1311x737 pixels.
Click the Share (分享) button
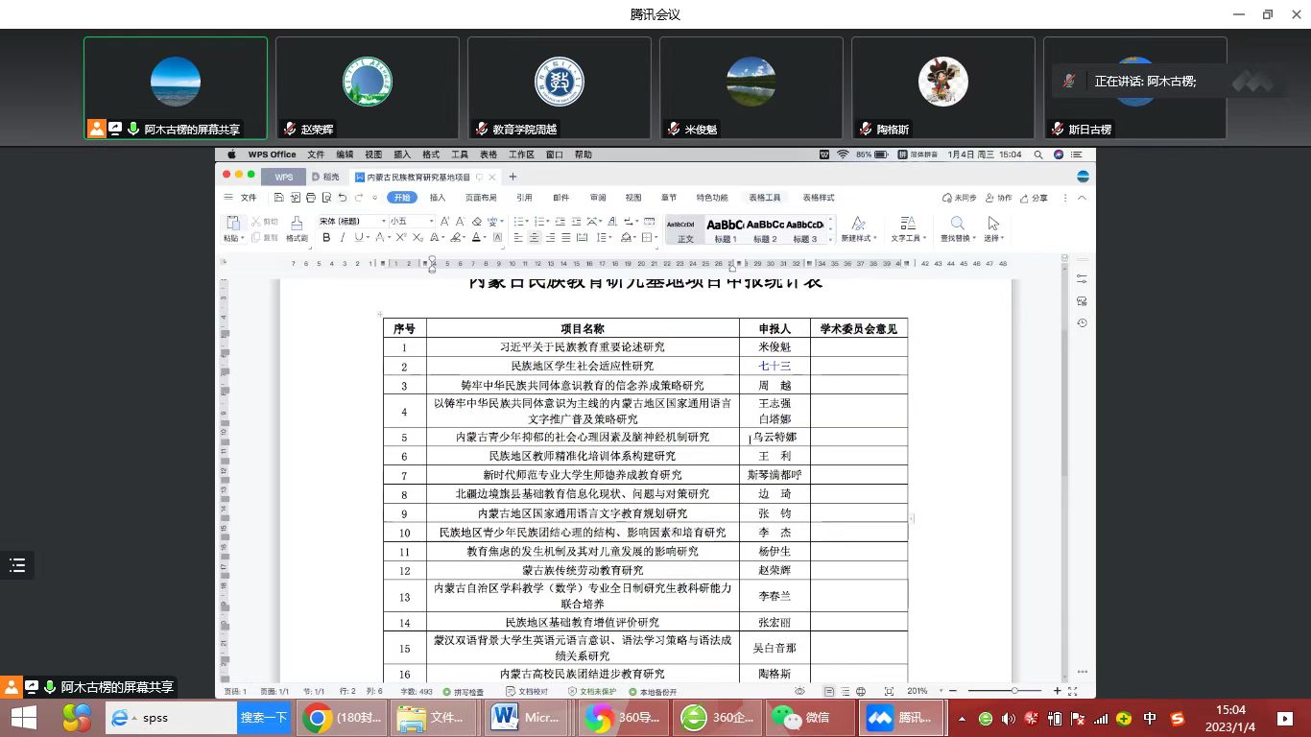click(1034, 198)
